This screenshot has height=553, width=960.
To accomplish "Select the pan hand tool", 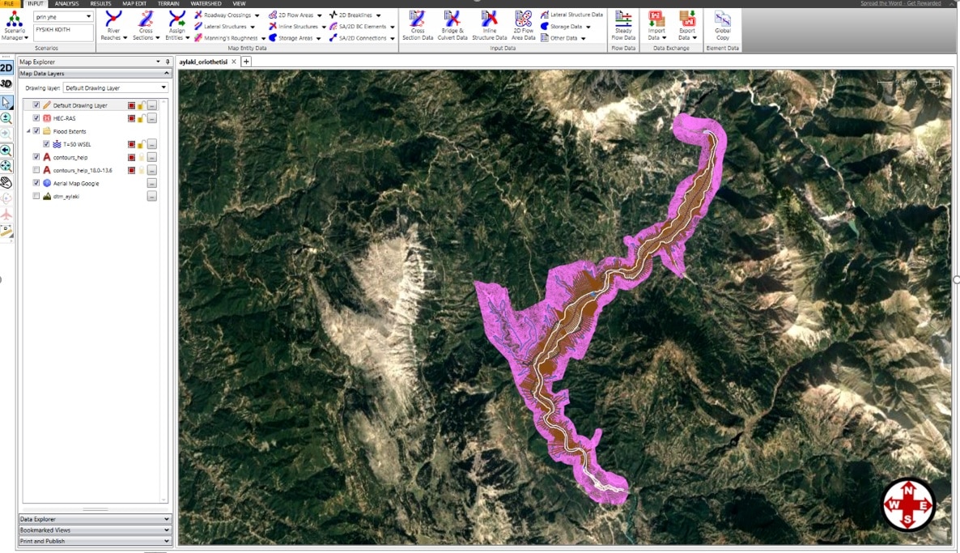I will point(6,182).
